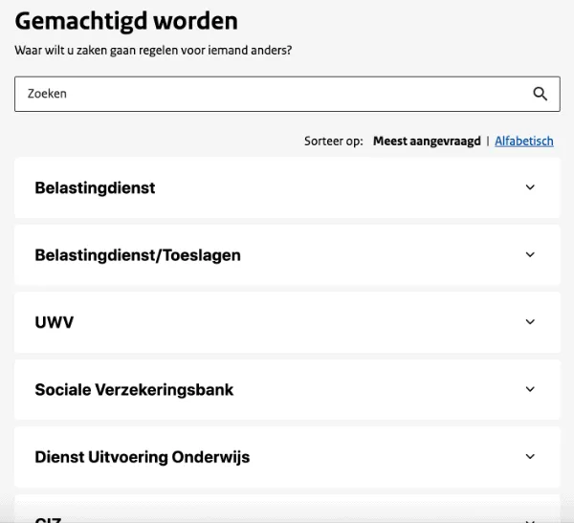The image size is (574, 523).
Task: Select the Belastingdienst/Toeslagen heading
Action: pos(138,255)
